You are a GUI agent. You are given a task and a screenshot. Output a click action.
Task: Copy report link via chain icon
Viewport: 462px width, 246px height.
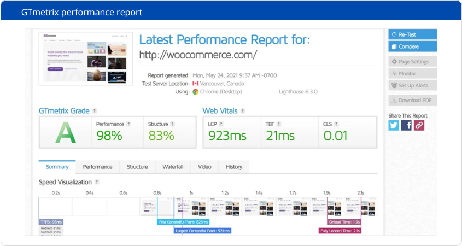tap(419, 126)
